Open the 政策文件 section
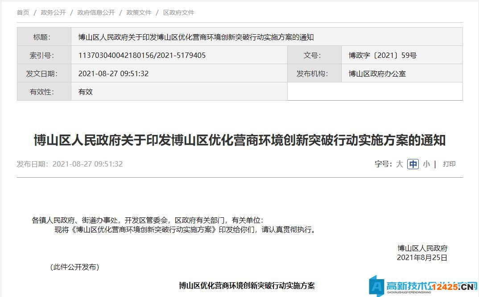Viewport: 479px width, 297px height. (x=139, y=13)
